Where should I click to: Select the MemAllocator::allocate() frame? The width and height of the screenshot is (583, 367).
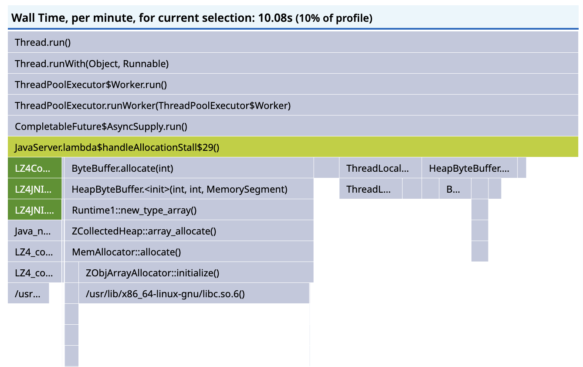click(x=189, y=251)
